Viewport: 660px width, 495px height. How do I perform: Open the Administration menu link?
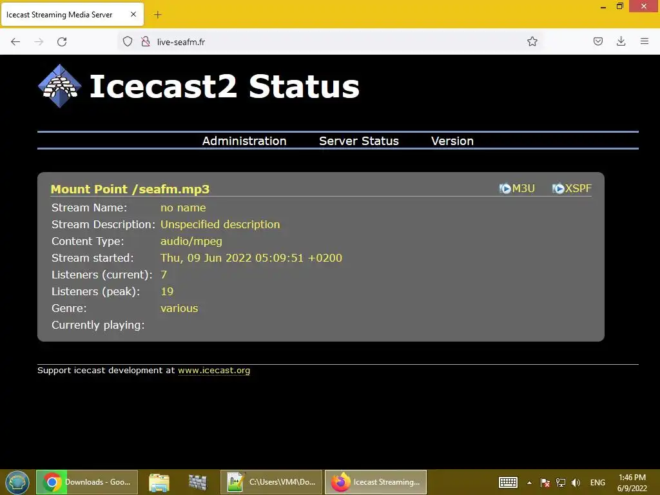pyautogui.click(x=244, y=141)
